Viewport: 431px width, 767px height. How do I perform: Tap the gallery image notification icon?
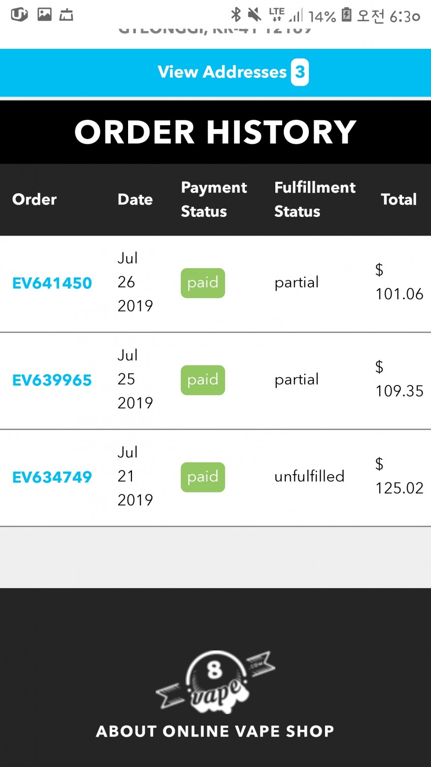(x=44, y=14)
